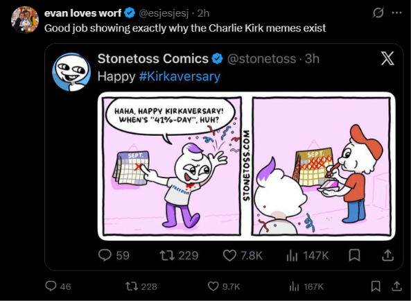Bookmark evan loves worf's post
411x301 pixels.
(x=376, y=286)
